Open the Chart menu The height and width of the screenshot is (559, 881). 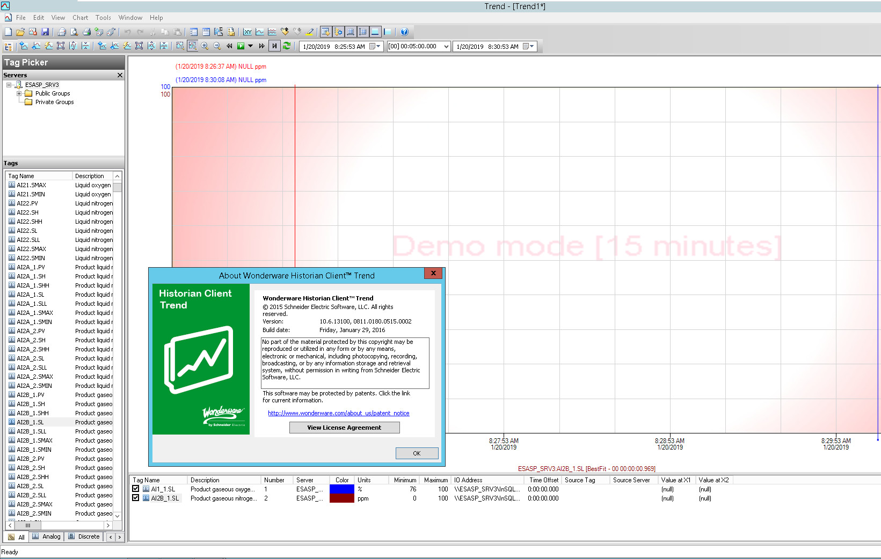tap(80, 18)
